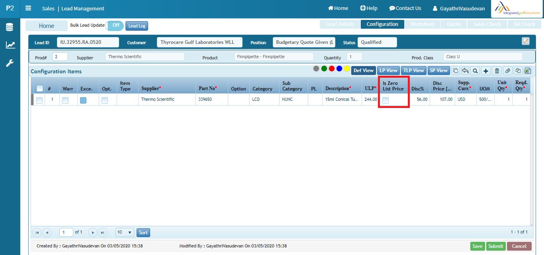Cancel the configuration changes
The height and width of the screenshot is (255, 544).
519,246
